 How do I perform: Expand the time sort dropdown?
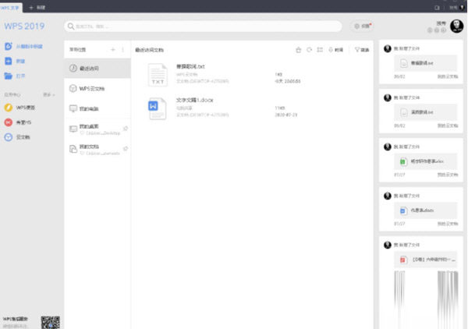(336, 50)
